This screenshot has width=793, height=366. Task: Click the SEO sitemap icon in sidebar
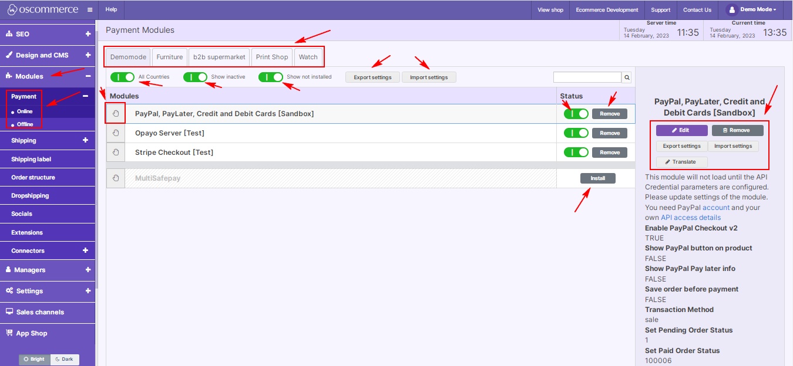point(9,34)
